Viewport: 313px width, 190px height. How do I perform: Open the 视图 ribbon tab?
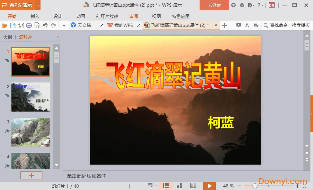click(156, 16)
